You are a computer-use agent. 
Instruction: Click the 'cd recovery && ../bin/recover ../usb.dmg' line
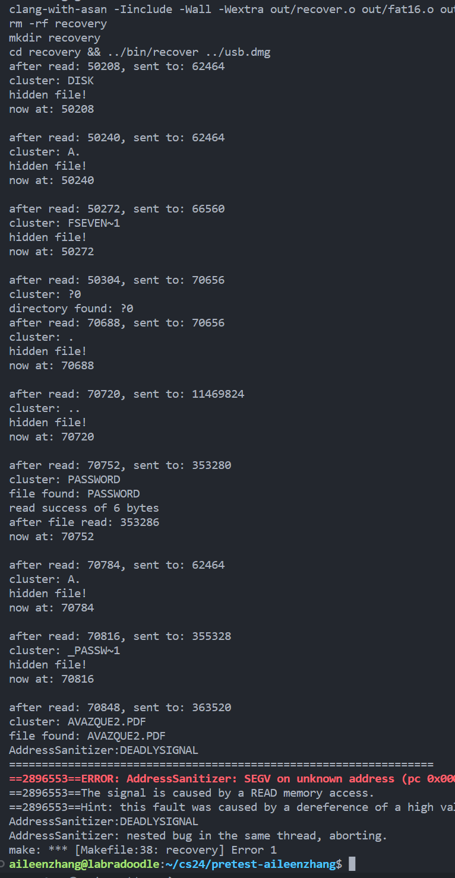(x=140, y=52)
